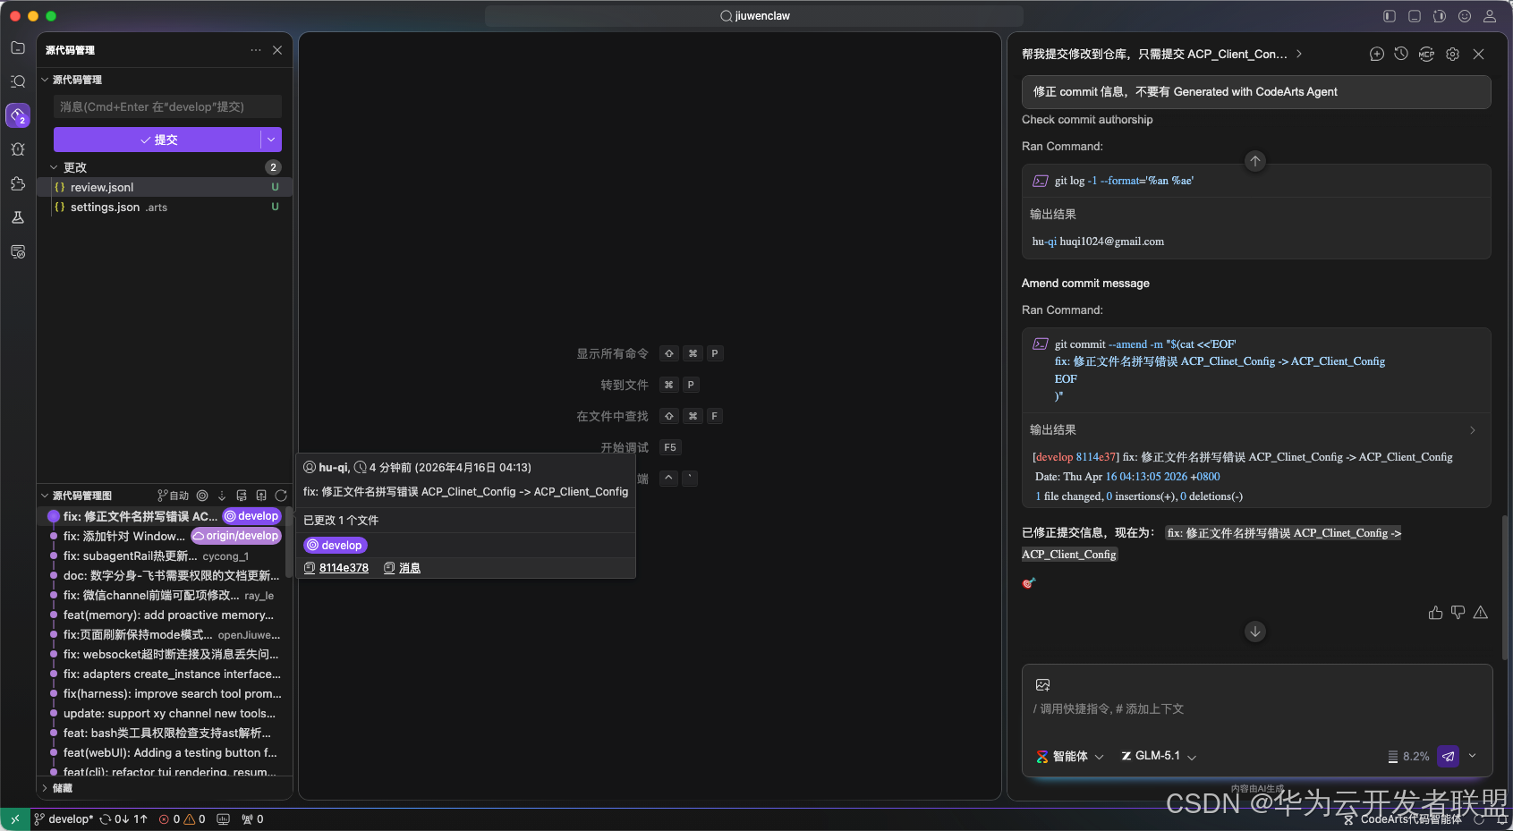The image size is (1513, 831).
Task: Click the pull icon in graph toolbar
Action: [242, 496]
